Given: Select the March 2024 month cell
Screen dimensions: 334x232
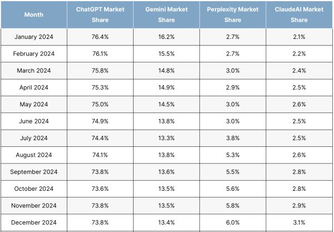Looking at the screenshot, I should coord(34,71).
